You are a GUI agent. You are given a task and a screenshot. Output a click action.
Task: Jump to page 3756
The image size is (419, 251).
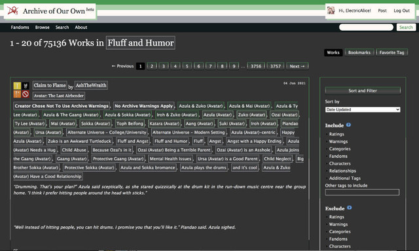click(x=256, y=66)
